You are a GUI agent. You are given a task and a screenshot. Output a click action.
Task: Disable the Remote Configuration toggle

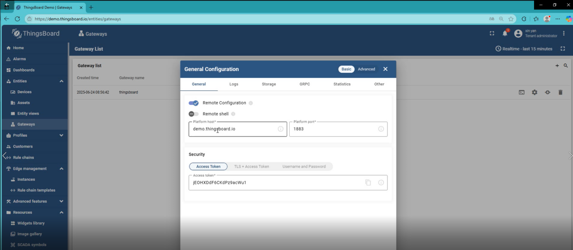[x=194, y=103]
